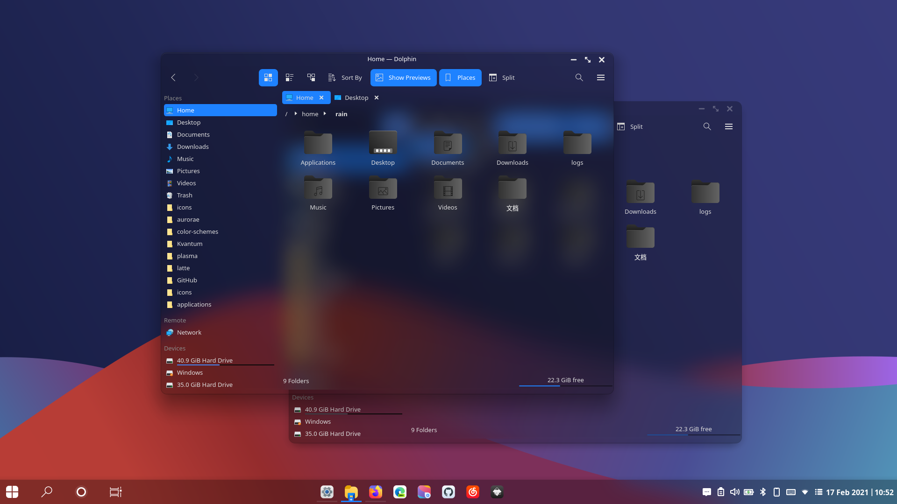This screenshot has width=897, height=504.
Task: Toggle Split view in front window
Action: 502,77
